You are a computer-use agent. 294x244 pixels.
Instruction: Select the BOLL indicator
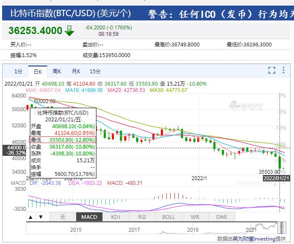tap(169, 217)
